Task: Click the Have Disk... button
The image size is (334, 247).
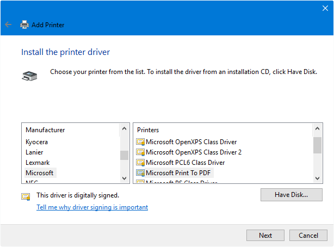Action: click(291, 195)
